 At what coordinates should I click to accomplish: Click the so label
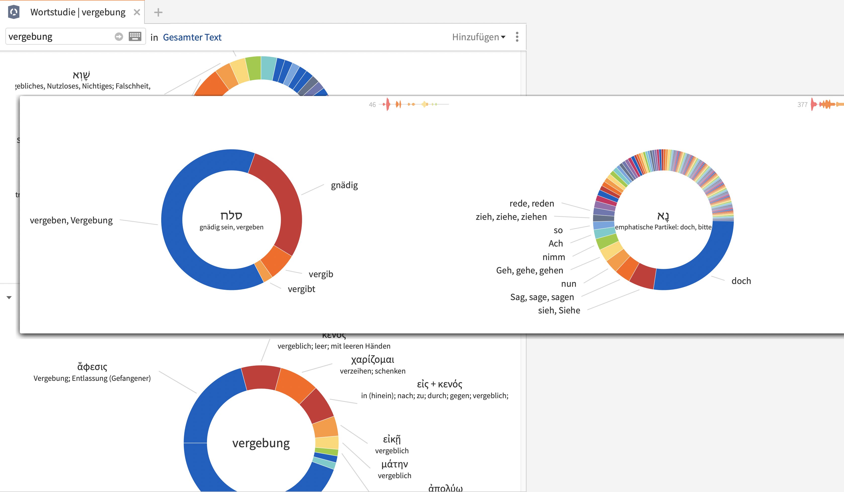[558, 230]
